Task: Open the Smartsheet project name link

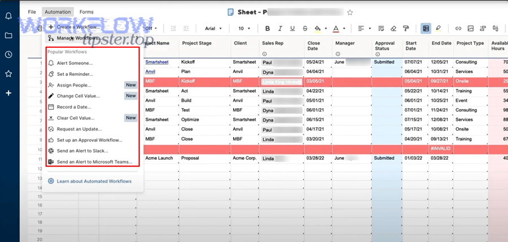Action: (157, 62)
